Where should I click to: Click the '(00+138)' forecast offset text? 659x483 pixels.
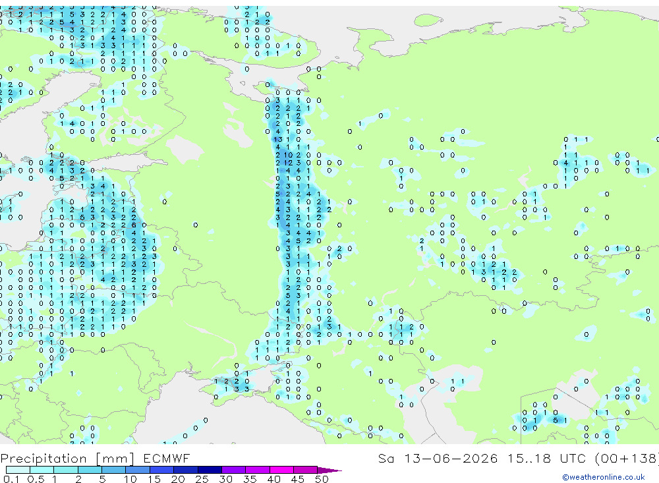click(626, 458)
